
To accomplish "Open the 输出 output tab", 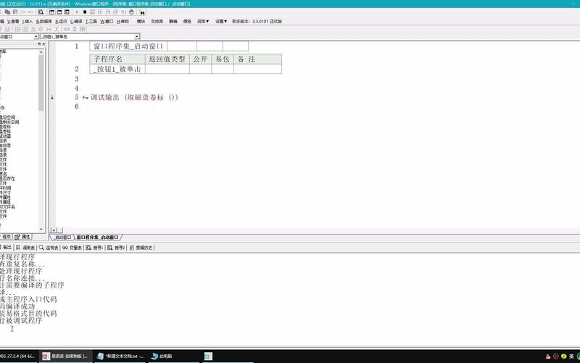I will click(x=7, y=248).
